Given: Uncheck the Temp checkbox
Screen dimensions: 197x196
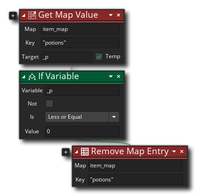Looking at the screenshot, I should [x=99, y=57].
